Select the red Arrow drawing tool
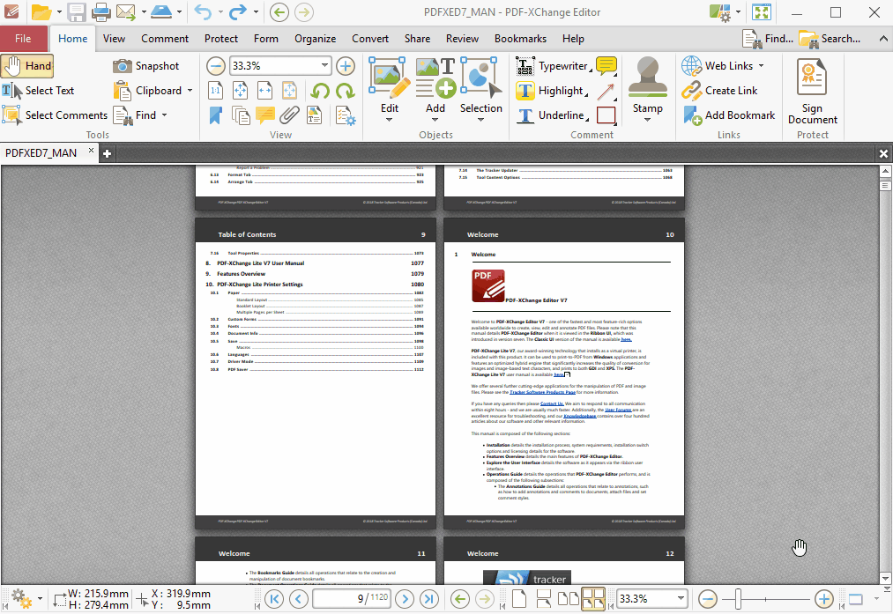This screenshot has width=893, height=614. click(606, 91)
